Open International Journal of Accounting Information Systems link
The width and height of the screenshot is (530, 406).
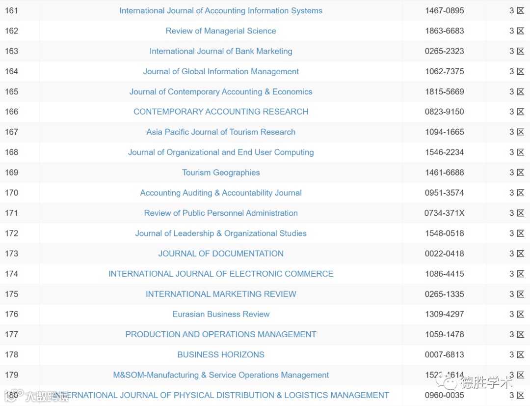221,10
